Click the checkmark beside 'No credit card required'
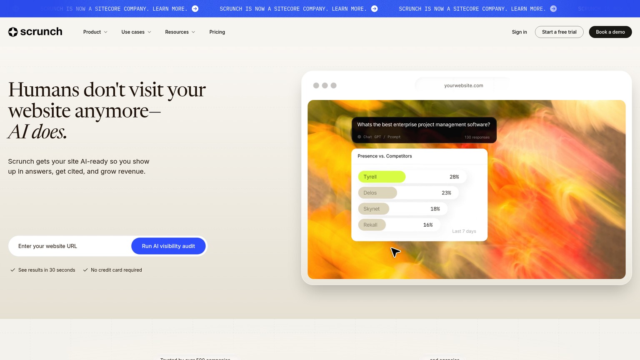 pos(85,270)
